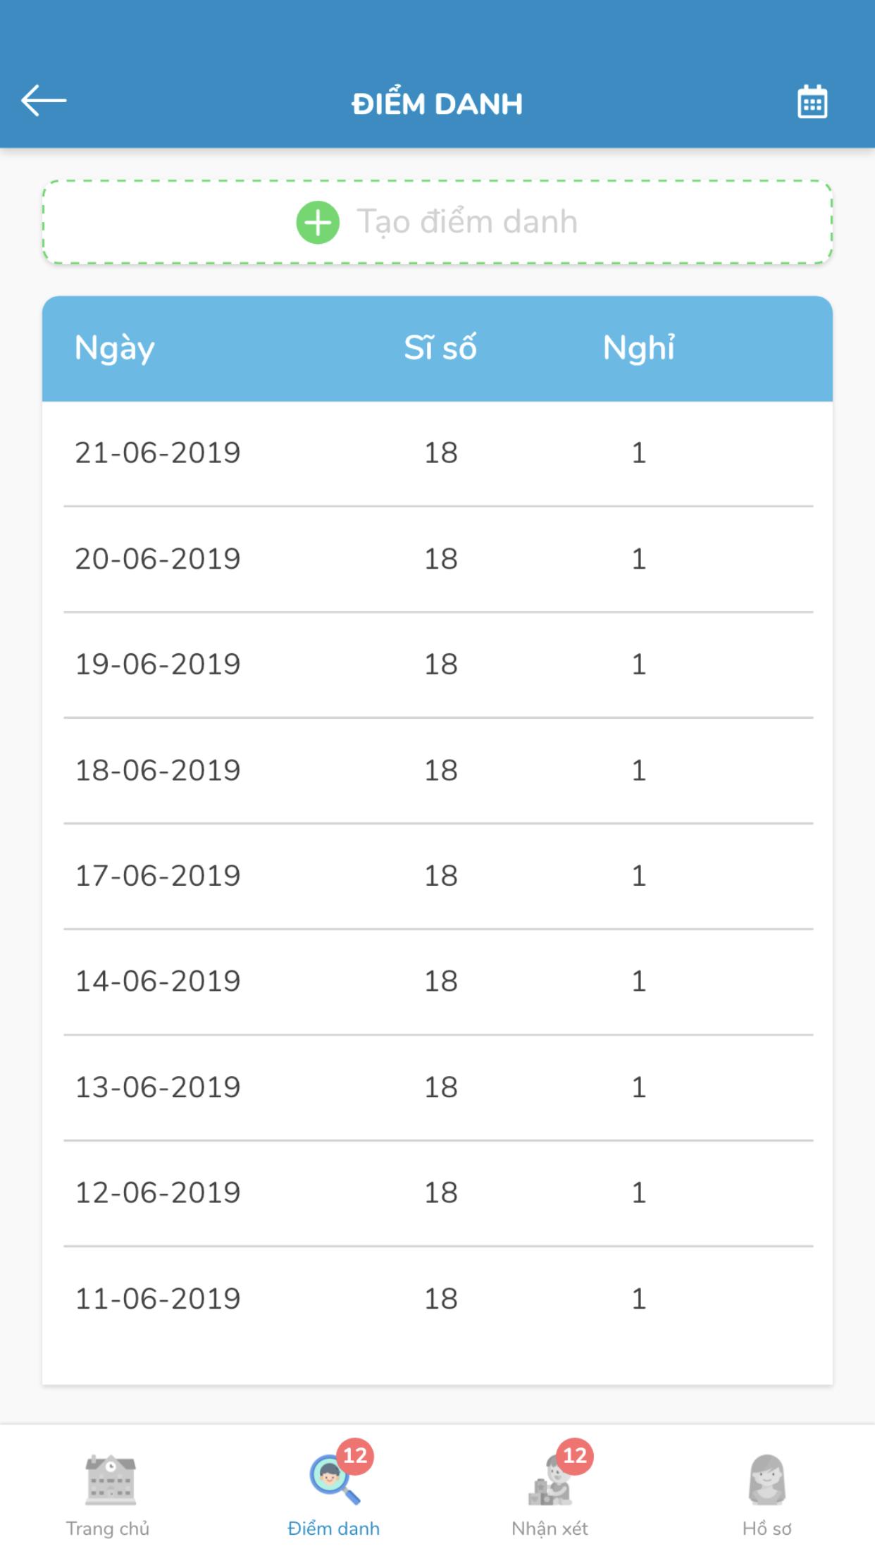Open attendance row 17-06-2019
Screen dimensions: 875x1556
[437, 876]
